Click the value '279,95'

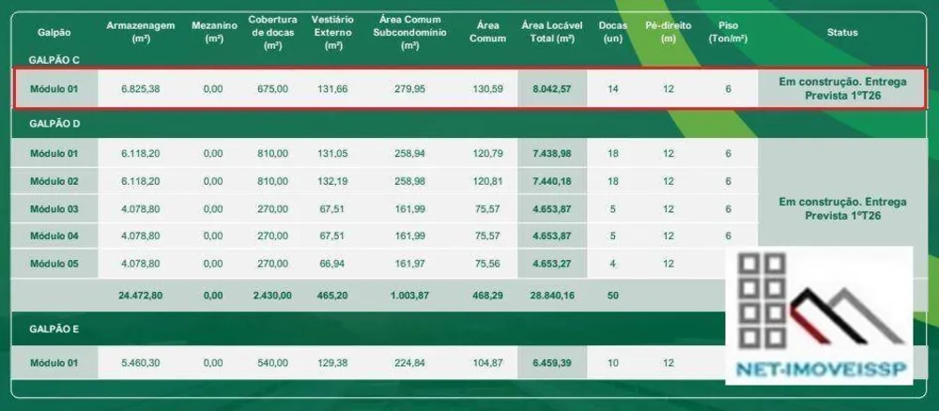point(409,89)
